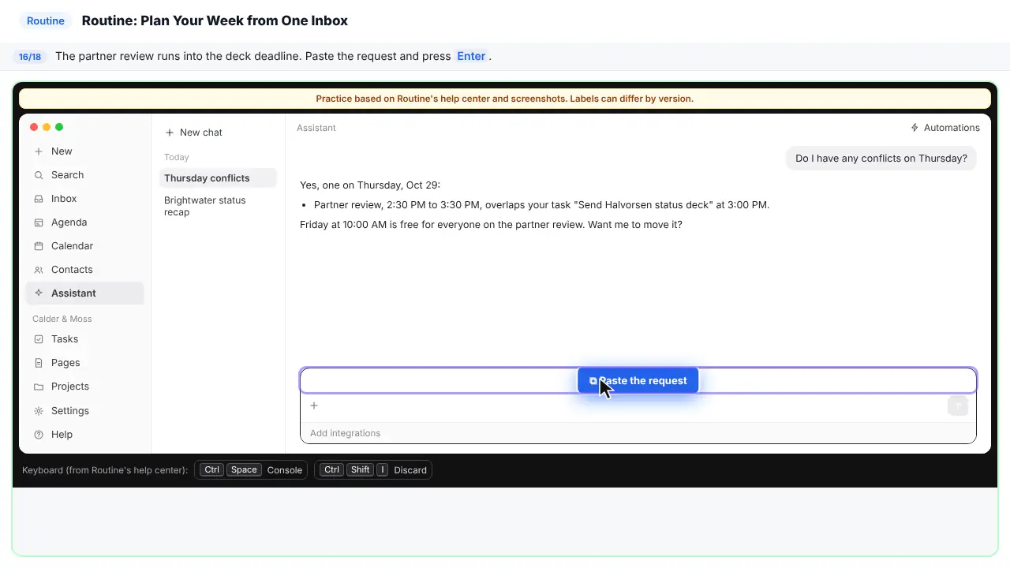Screen dimensions: 1010x568
Task: Open Automations in chat header
Action: pos(945,128)
